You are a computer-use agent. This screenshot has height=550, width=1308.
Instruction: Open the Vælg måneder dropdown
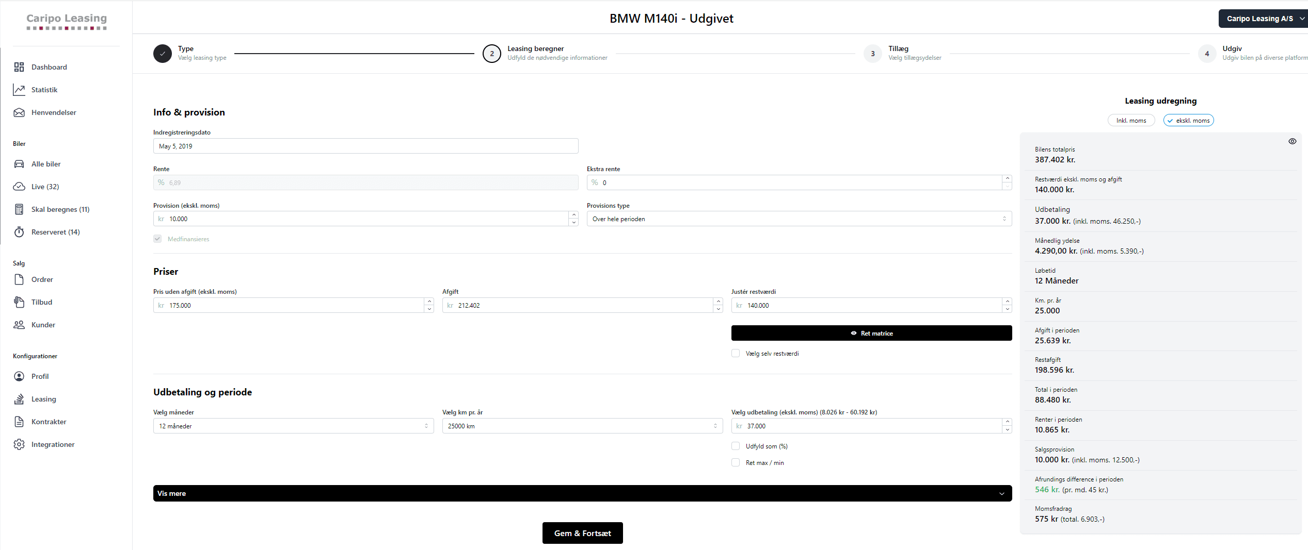[293, 426]
